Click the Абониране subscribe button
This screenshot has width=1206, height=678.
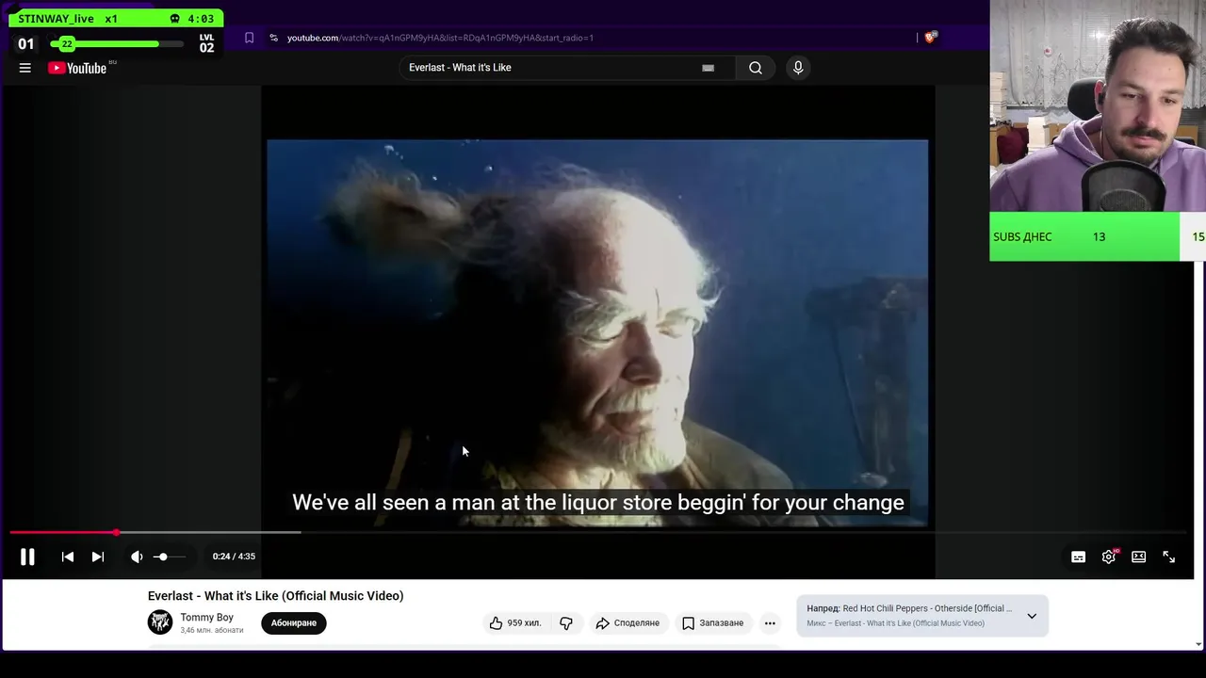[x=294, y=622]
